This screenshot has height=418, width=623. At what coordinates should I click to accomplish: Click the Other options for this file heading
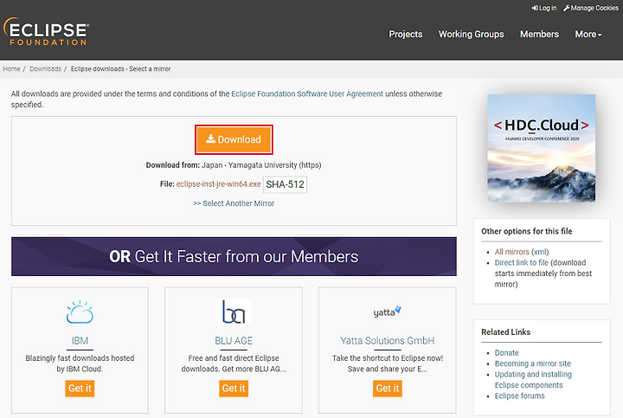click(x=526, y=231)
